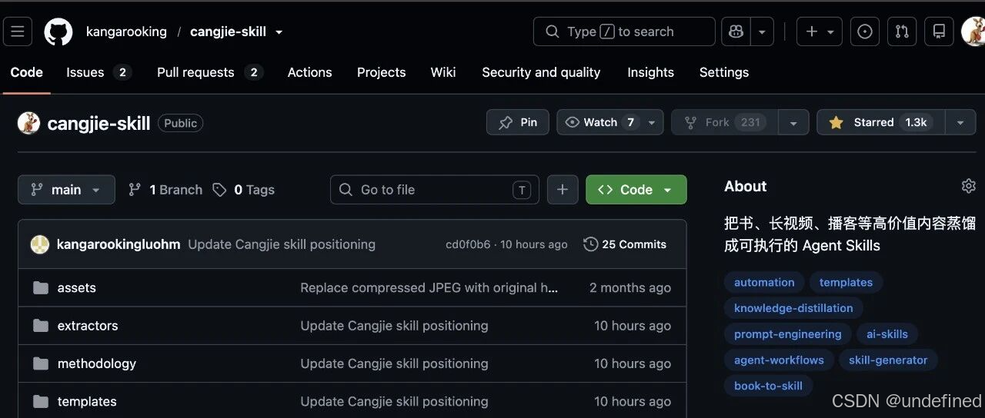Click the commit author avatar
The height and width of the screenshot is (418, 985).
(x=40, y=244)
